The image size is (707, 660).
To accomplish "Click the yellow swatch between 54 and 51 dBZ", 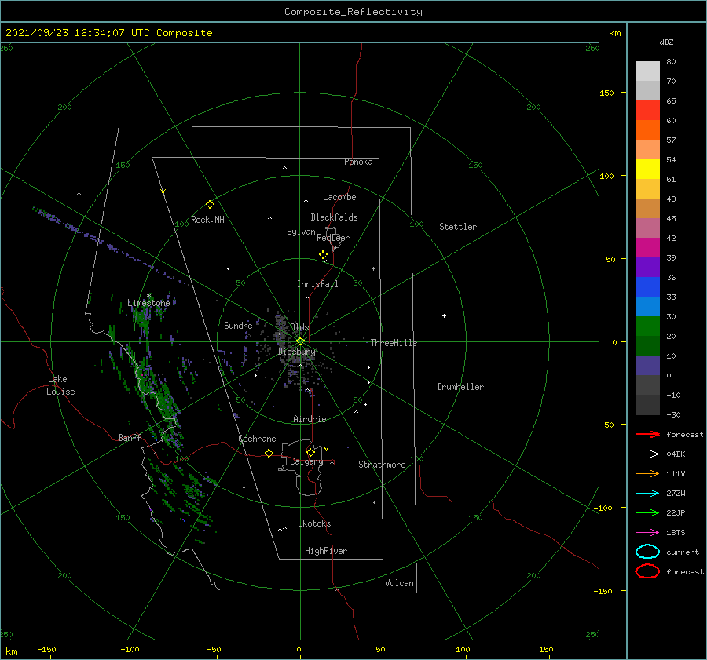I will 647,169.
